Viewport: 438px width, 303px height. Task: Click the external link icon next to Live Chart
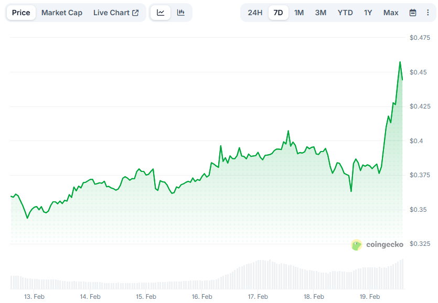[135, 12]
